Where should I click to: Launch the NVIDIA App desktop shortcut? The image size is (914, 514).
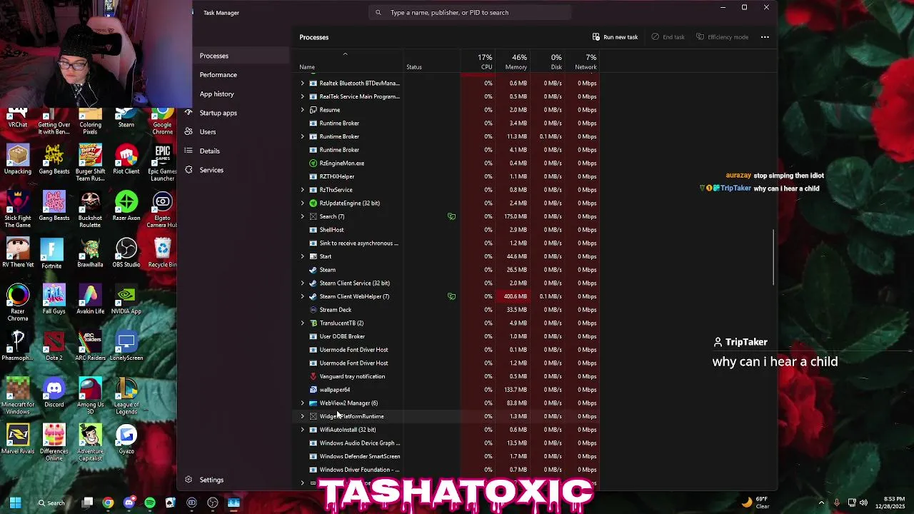pyautogui.click(x=126, y=299)
